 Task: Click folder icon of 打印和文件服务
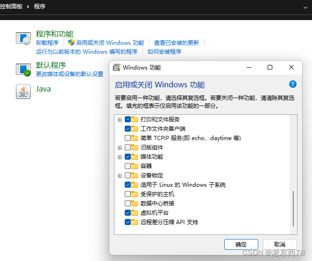click(x=135, y=120)
